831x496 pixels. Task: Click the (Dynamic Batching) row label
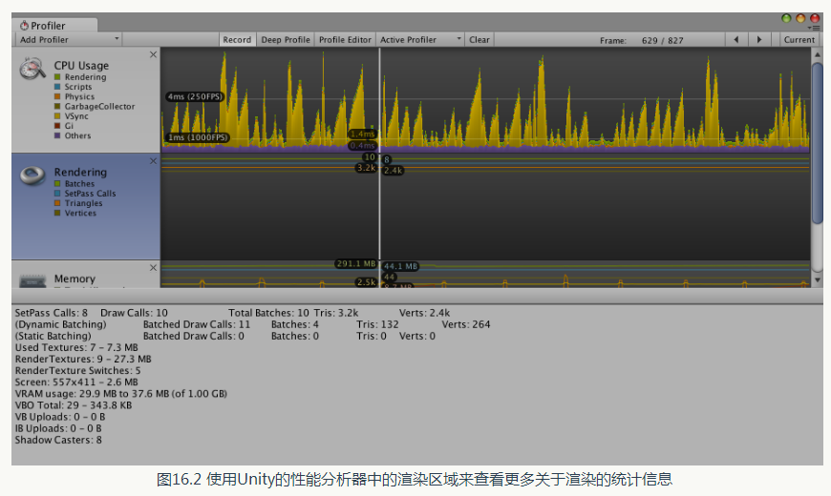coord(60,324)
